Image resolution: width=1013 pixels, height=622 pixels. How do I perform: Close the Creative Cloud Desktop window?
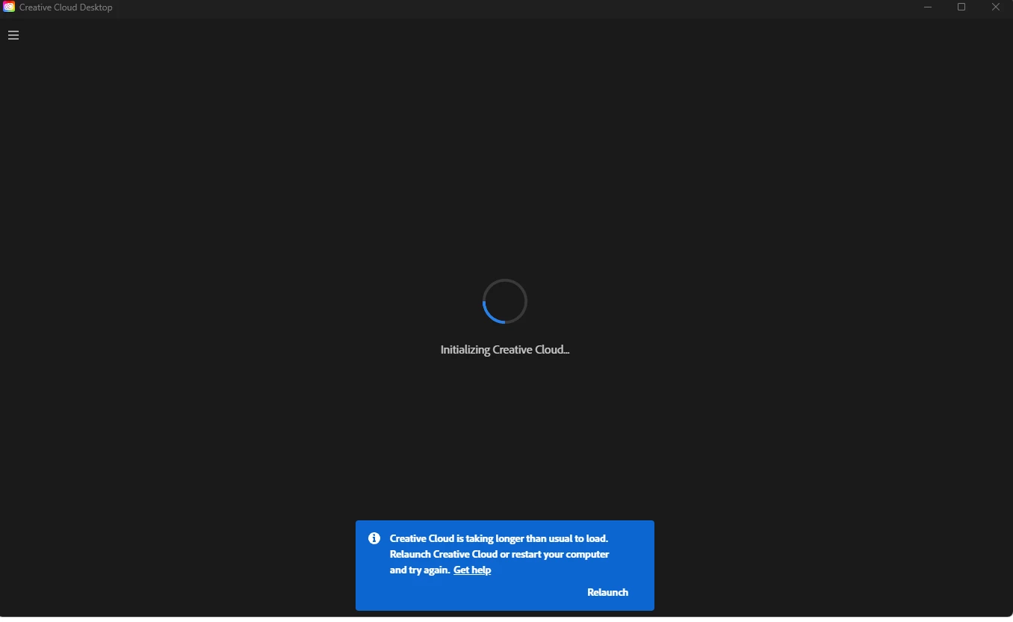[x=996, y=7]
